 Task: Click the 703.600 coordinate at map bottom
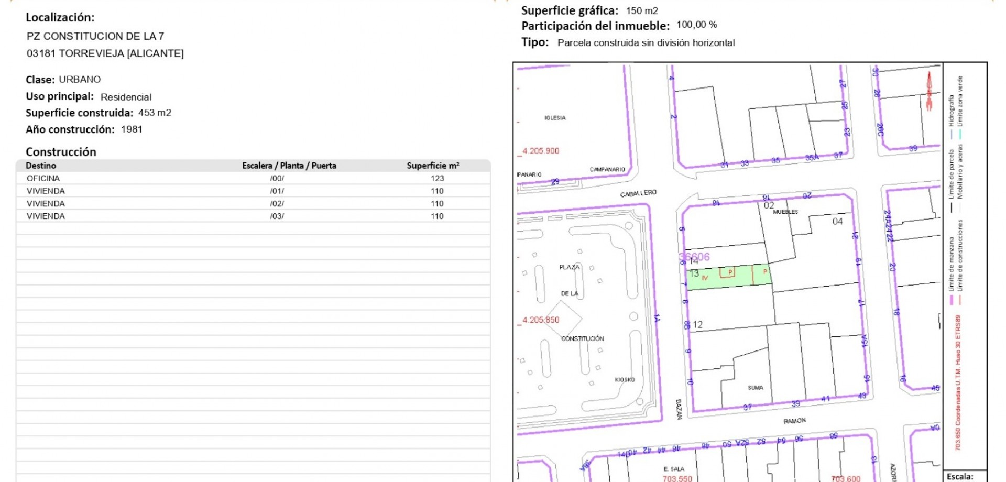pos(846,478)
